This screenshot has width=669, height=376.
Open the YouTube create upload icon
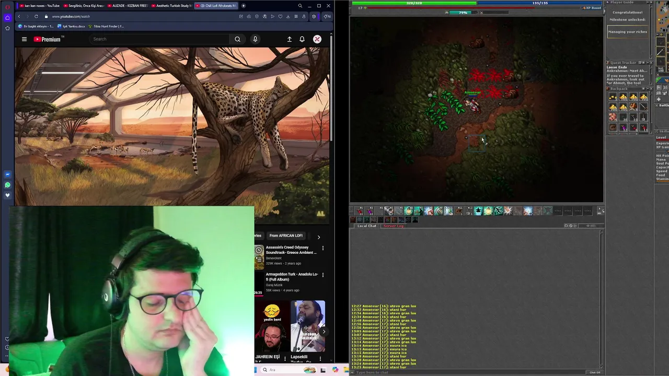pyautogui.click(x=289, y=39)
